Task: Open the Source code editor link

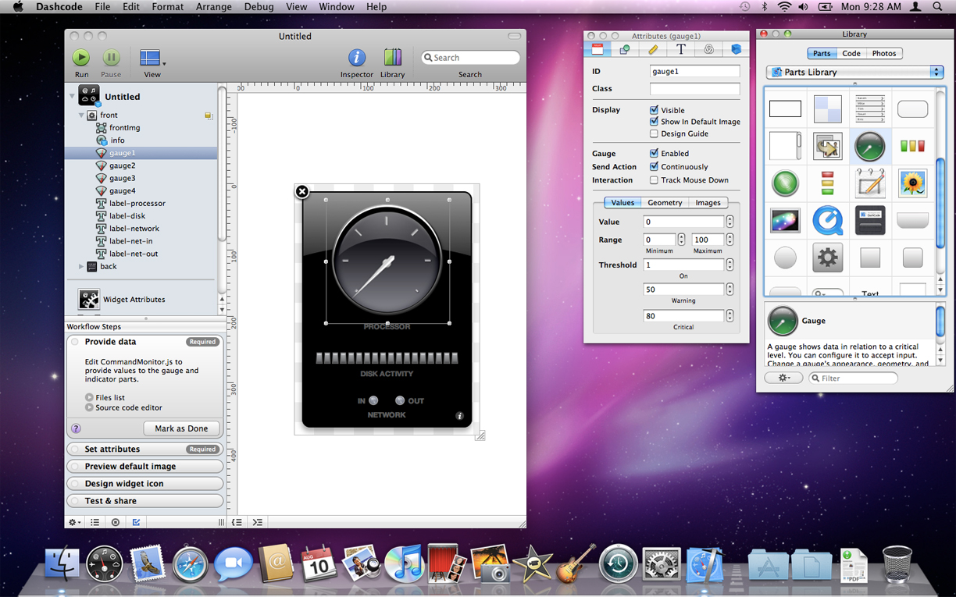Action: tap(129, 407)
